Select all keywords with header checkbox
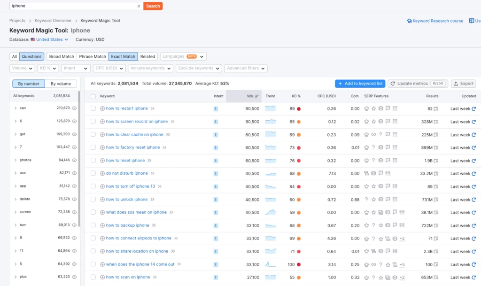Screen dimensions: 481x286 pyautogui.click(x=93, y=97)
